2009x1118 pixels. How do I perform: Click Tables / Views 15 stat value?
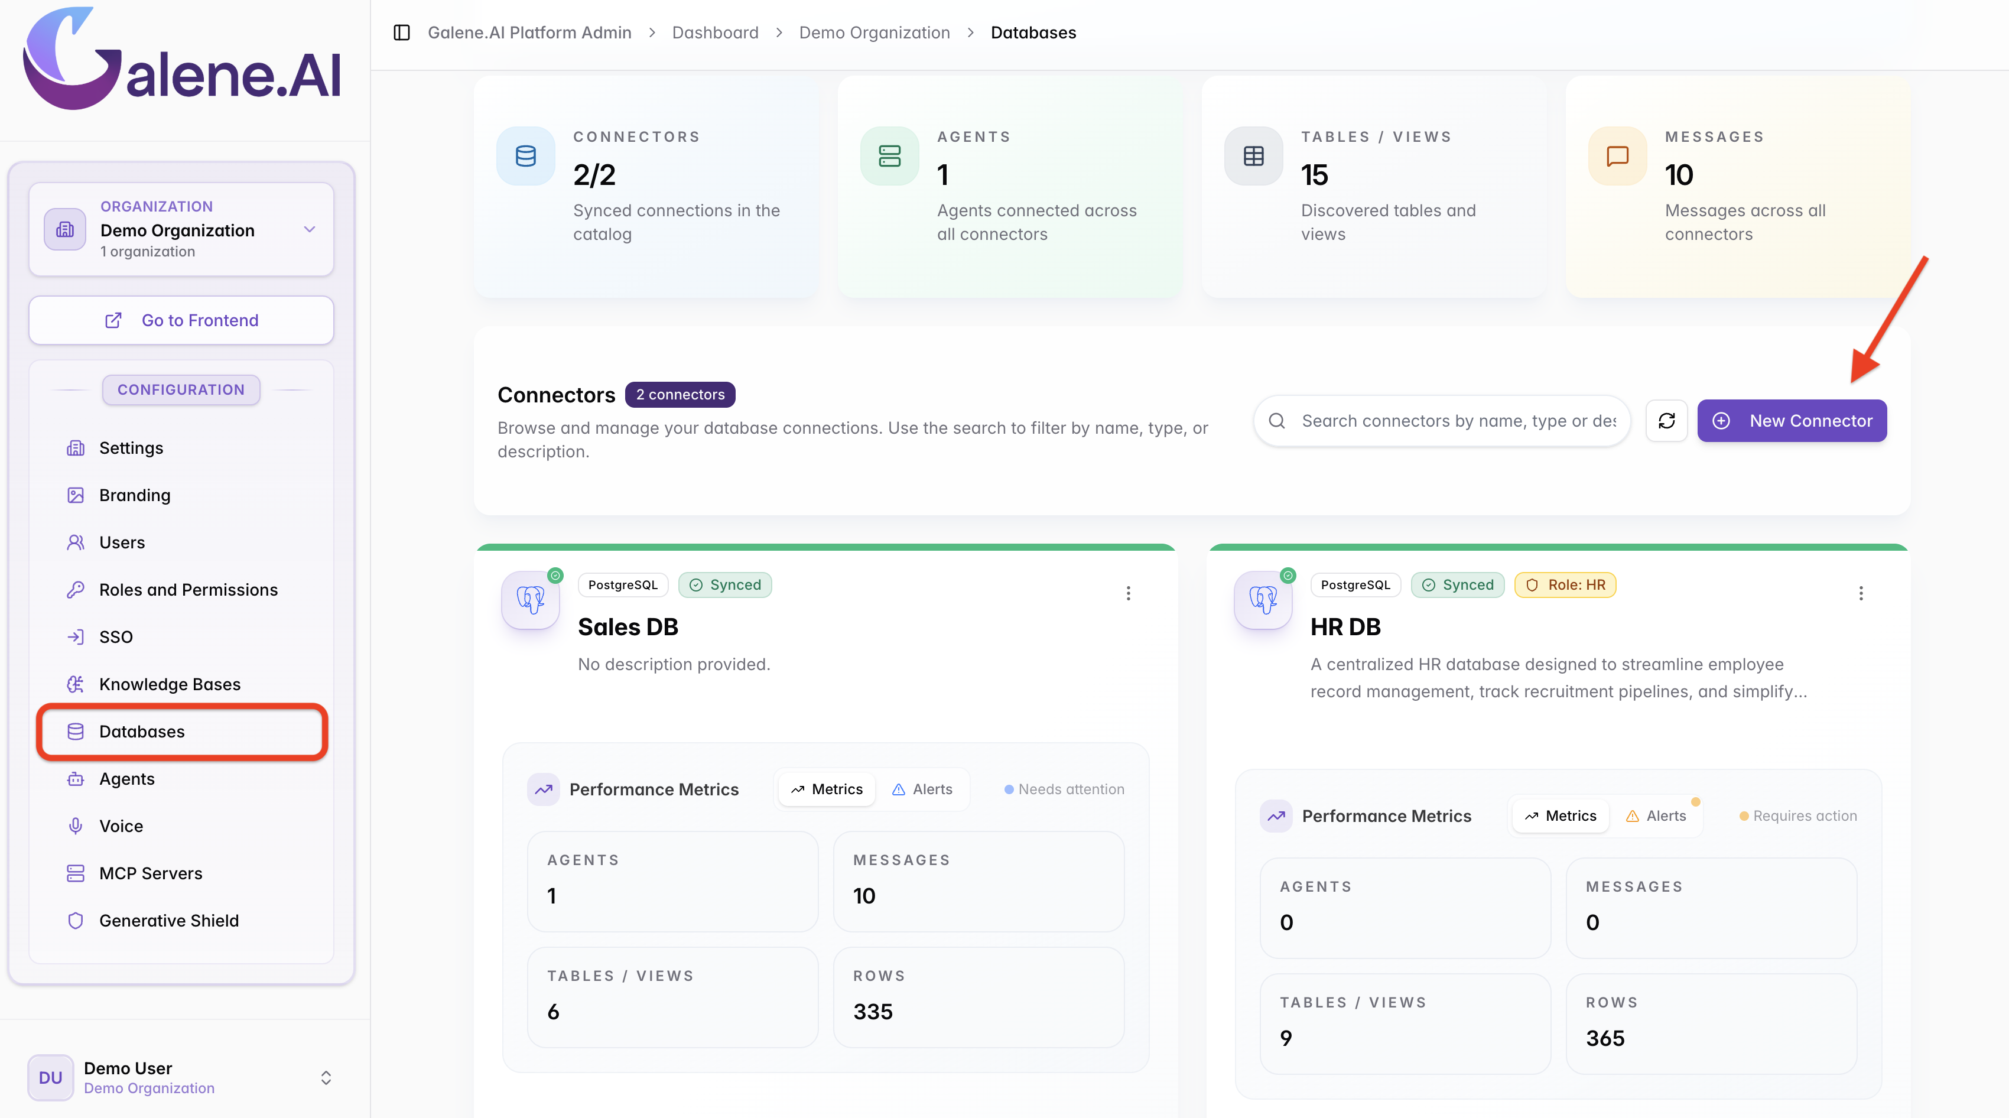[1314, 175]
